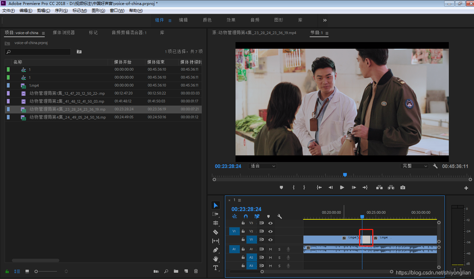474x279 pixels.
Task: Switch to 媒体浏览器 tab
Action: 64,32
